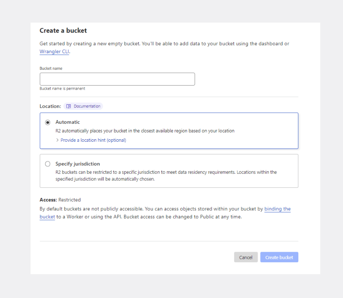Viewport: 343px width, 298px height.
Task: Click the Bucket name field label
Action: (x=51, y=69)
